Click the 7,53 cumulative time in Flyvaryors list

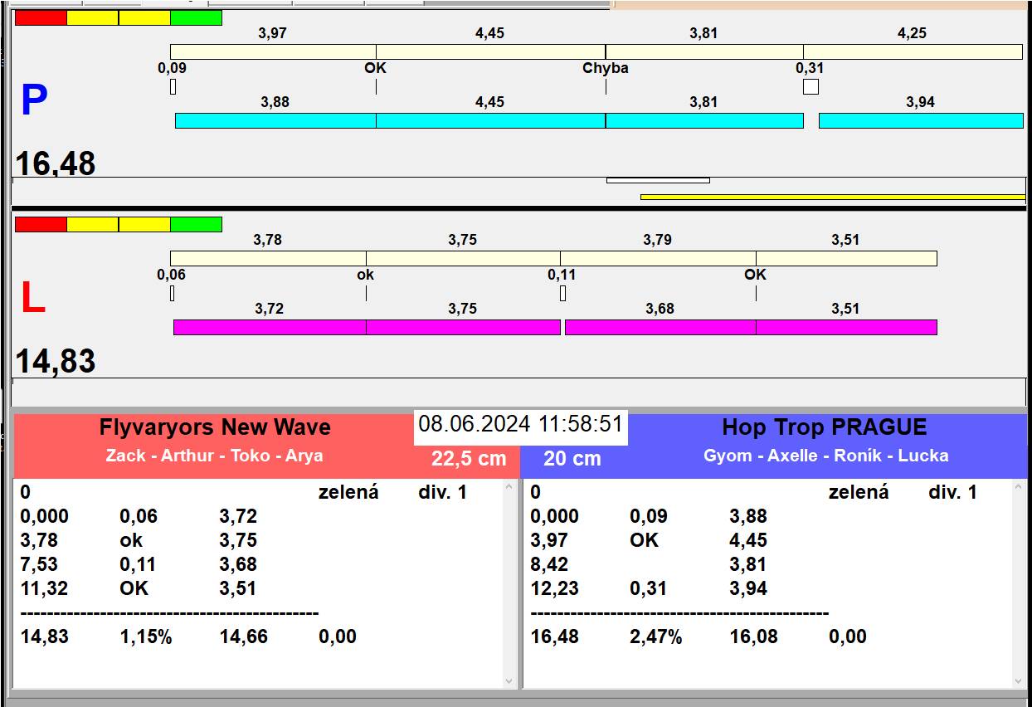tap(39, 565)
